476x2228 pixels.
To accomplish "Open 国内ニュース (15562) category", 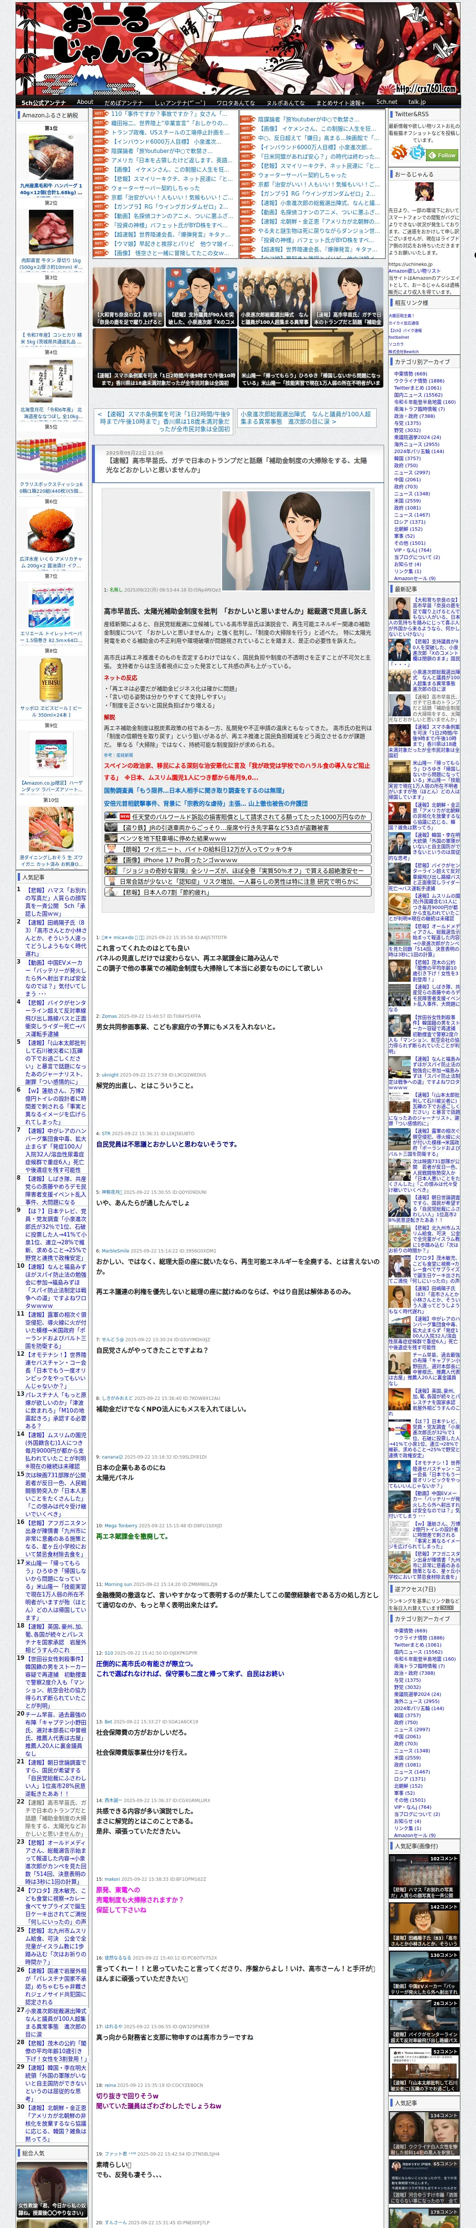I will (x=418, y=394).
